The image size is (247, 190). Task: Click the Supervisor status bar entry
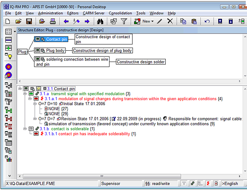tap(121, 184)
